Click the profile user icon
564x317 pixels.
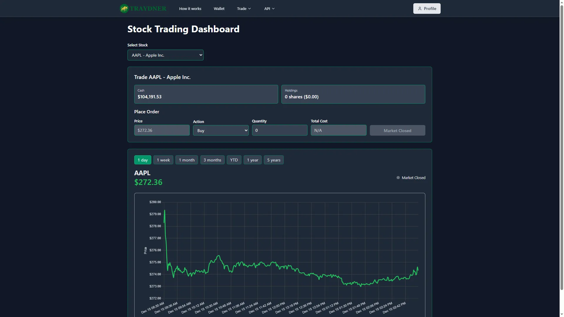click(420, 9)
